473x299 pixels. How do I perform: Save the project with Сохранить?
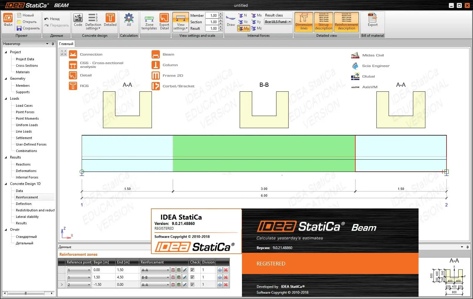(28, 28)
